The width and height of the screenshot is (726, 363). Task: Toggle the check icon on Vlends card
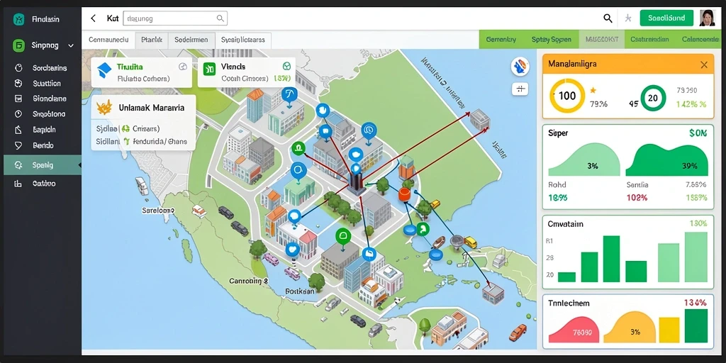tap(286, 67)
